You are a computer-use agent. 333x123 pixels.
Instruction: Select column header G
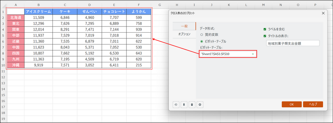tap(160, 5)
